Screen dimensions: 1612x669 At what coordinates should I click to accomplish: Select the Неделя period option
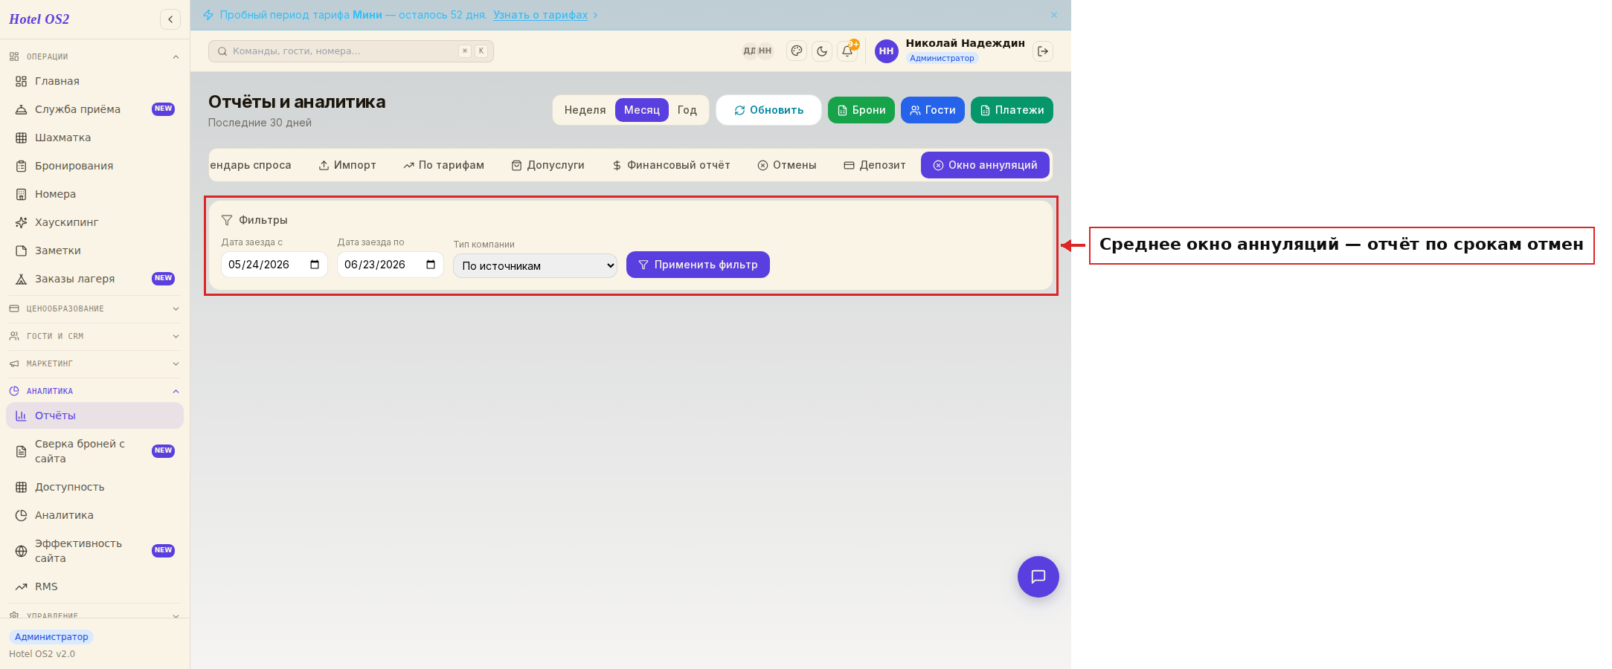(x=585, y=110)
